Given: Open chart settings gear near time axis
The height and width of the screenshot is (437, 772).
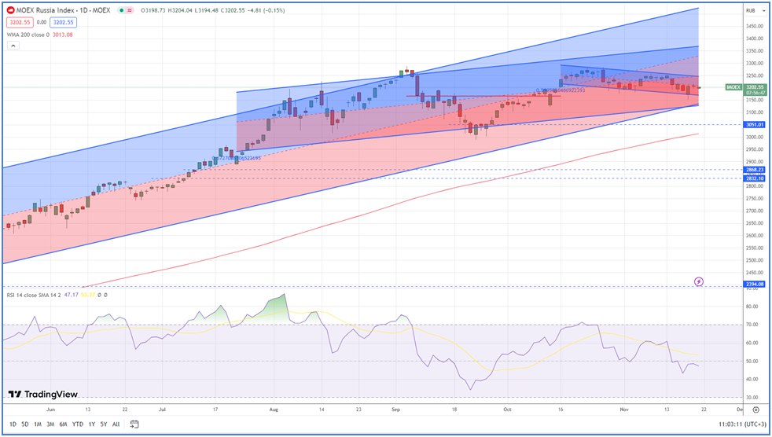Looking at the screenshot, I should (x=755, y=409).
